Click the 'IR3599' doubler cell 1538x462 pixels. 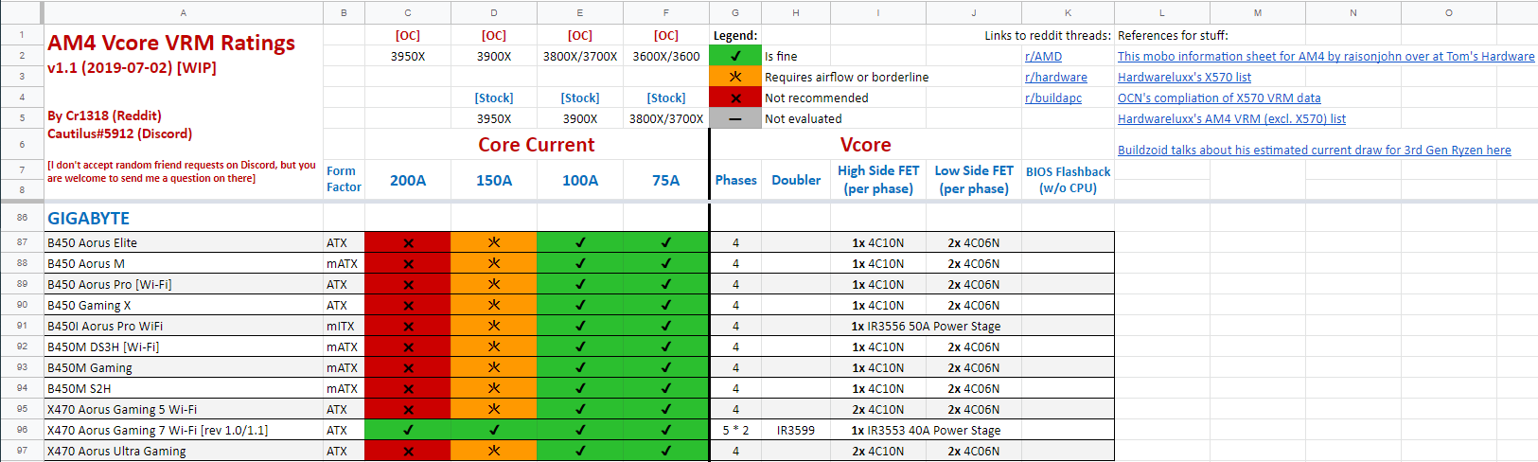[796, 431]
